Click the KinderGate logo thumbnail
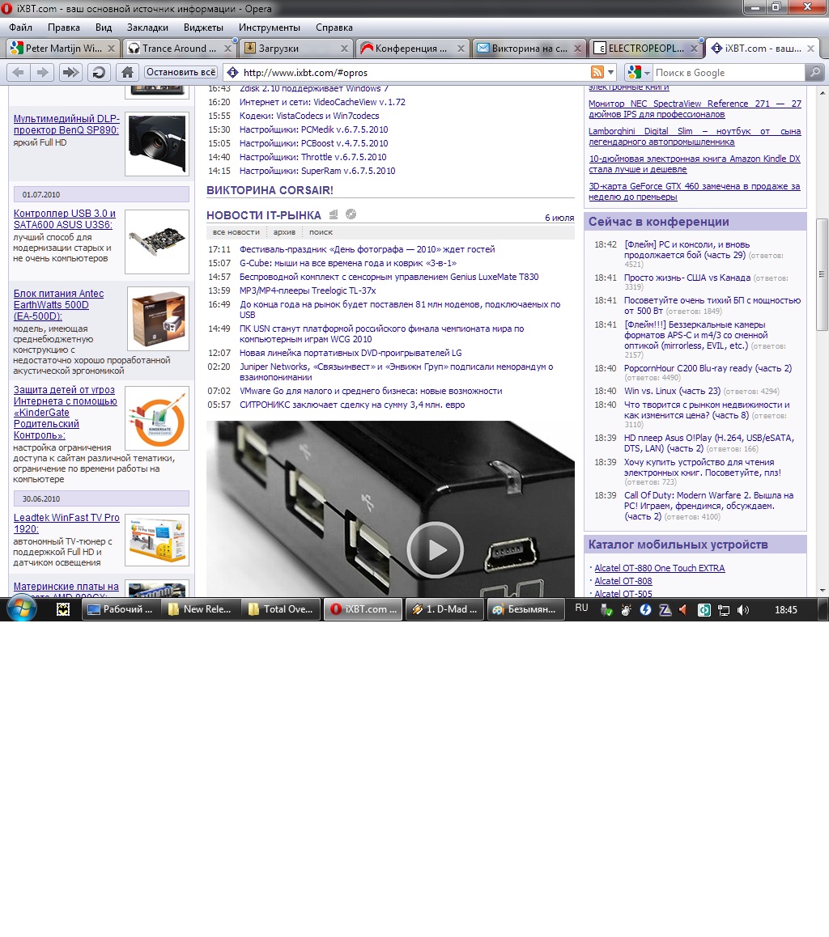829x937 pixels. (156, 418)
